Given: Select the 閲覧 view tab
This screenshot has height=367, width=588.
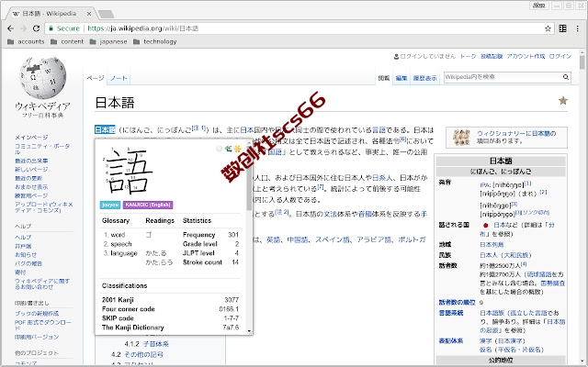Looking at the screenshot, I should click(384, 78).
